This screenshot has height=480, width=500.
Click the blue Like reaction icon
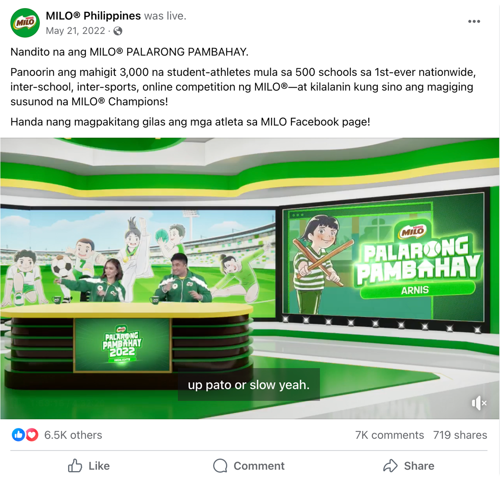coord(18,435)
